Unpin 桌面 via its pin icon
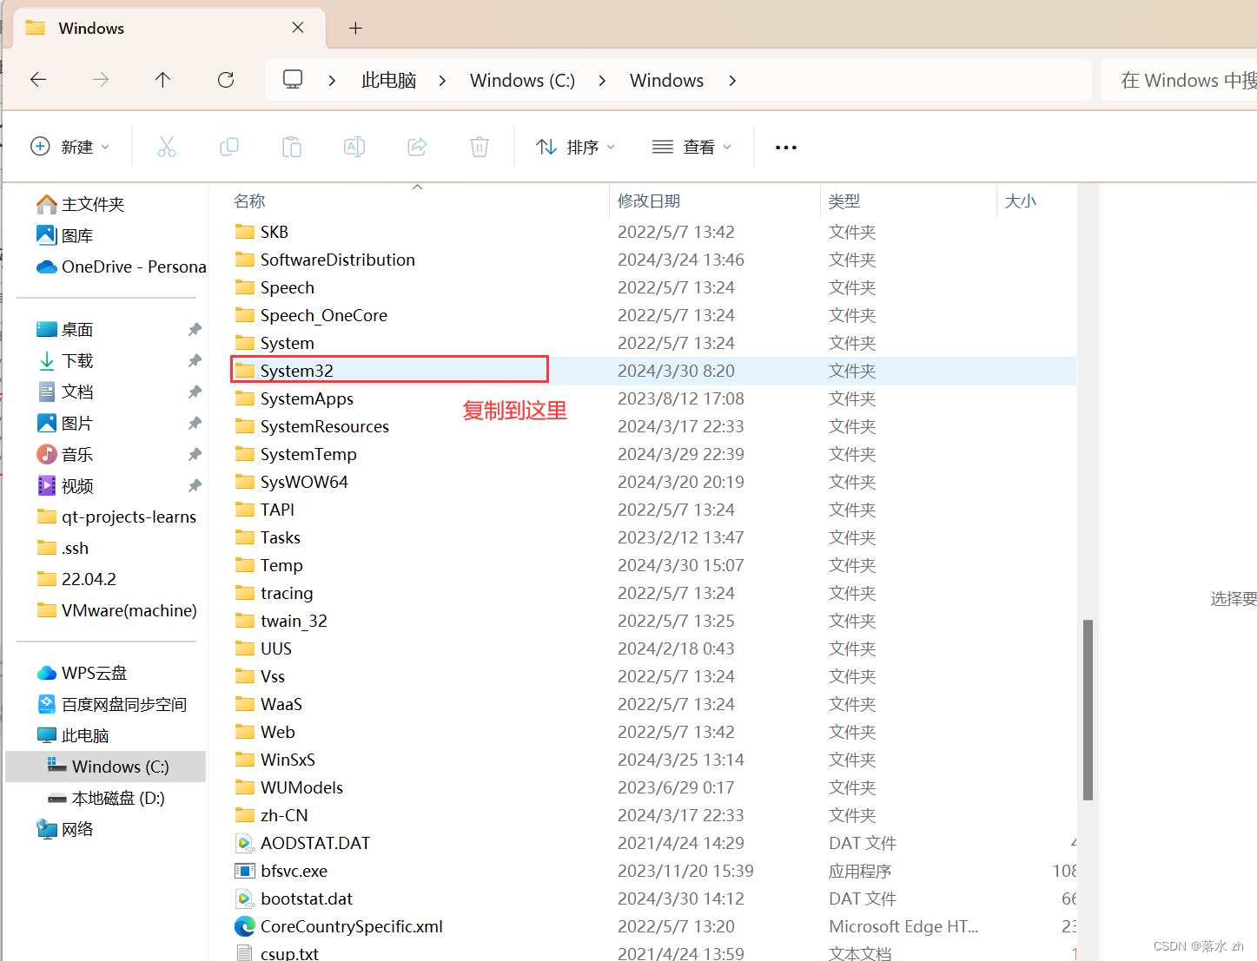This screenshot has width=1257, height=961. (195, 329)
